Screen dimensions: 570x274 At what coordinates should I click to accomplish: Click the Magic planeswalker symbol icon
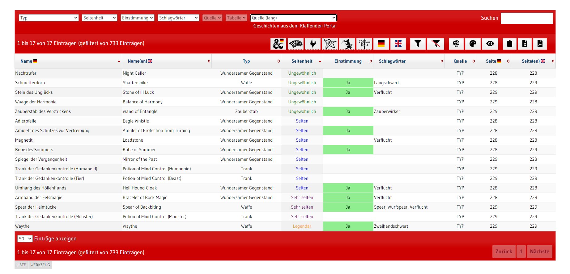tap(313, 44)
